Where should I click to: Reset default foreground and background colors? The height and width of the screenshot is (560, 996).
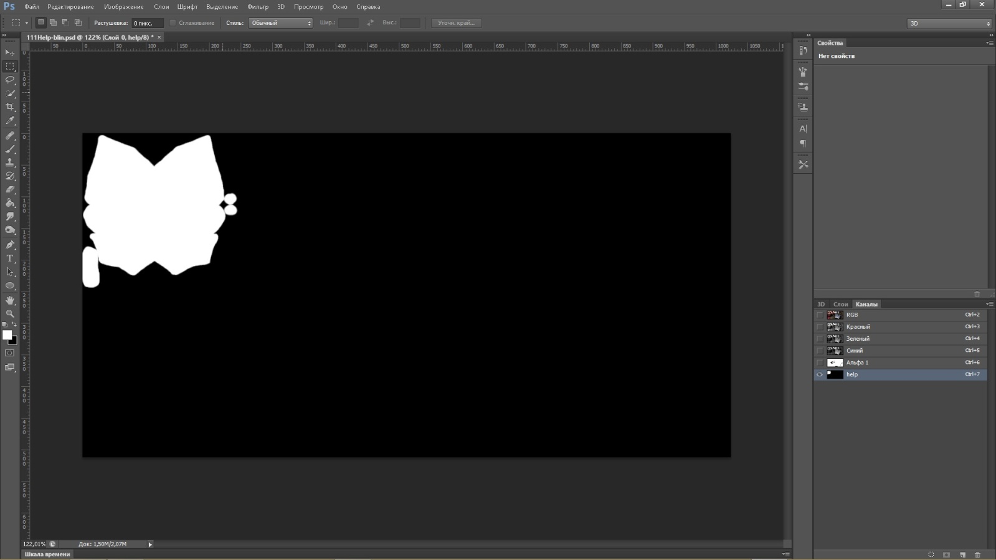pos(5,325)
